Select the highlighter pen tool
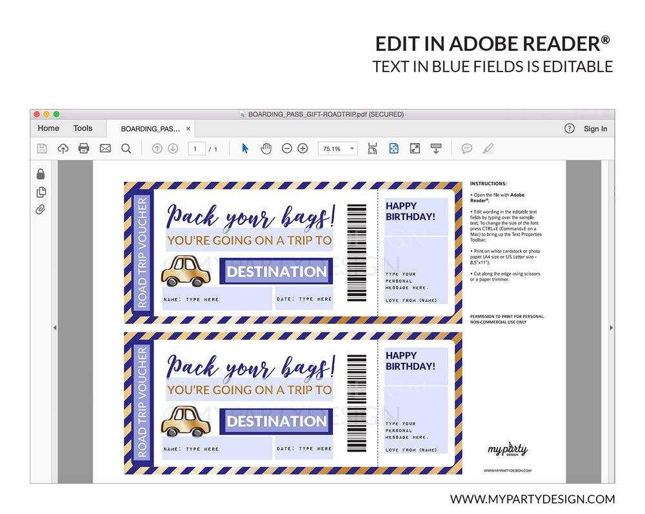Image resolution: width=645 pixels, height=514 pixels. [488, 148]
